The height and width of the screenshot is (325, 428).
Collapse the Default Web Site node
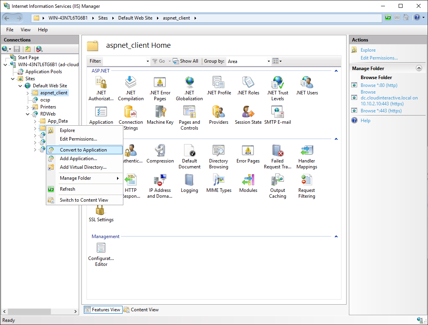point(20,86)
